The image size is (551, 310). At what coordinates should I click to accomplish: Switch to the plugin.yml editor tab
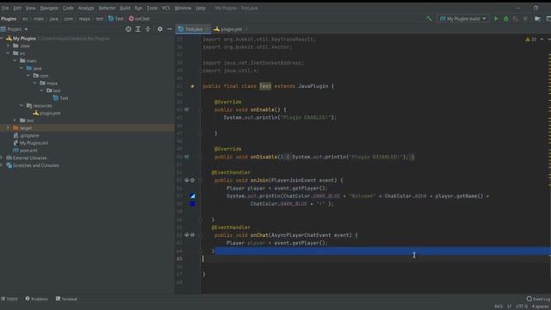(231, 29)
